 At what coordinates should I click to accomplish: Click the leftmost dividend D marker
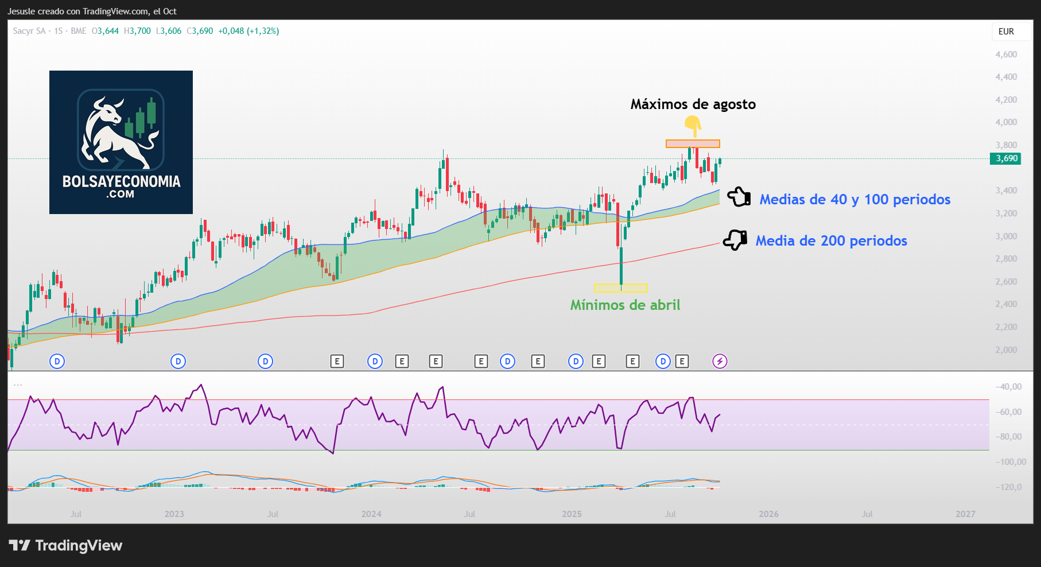click(57, 361)
